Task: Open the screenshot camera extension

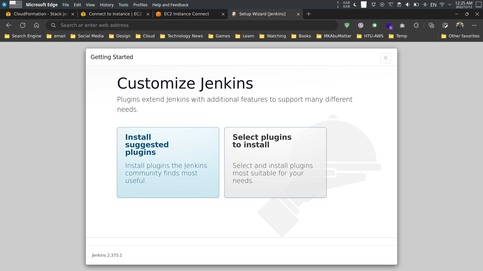Action: click(x=402, y=25)
